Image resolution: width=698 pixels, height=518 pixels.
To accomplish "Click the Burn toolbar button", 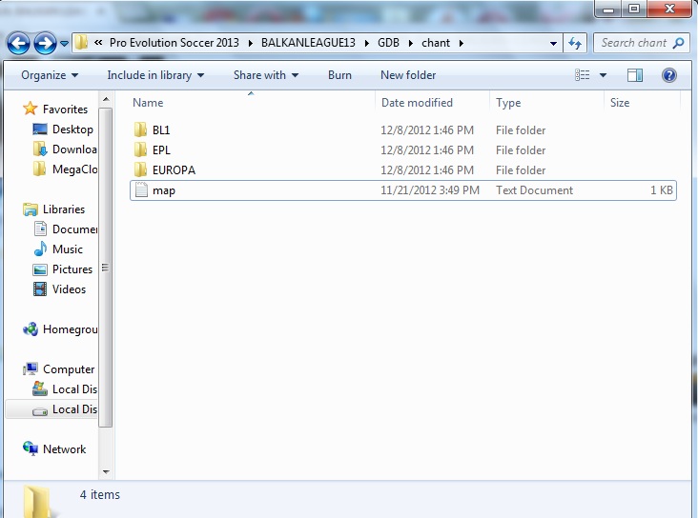I will pos(339,75).
